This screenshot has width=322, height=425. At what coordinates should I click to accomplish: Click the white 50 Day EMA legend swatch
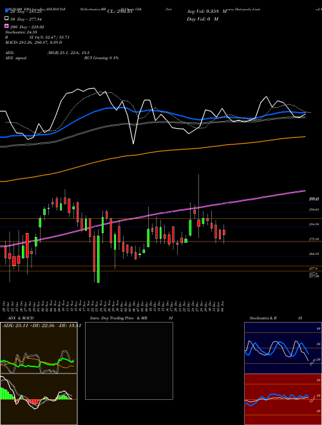7,19
